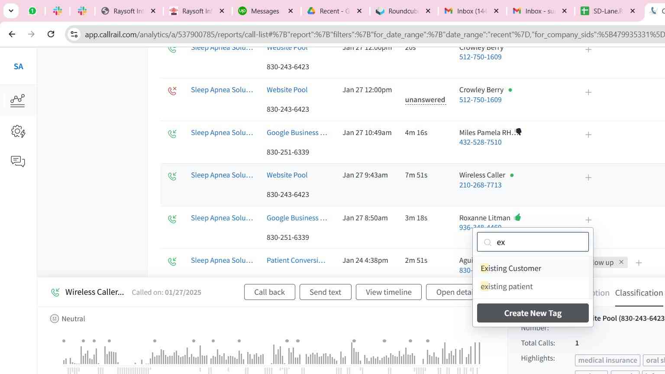Switch to the Roundcube tab

(403, 11)
